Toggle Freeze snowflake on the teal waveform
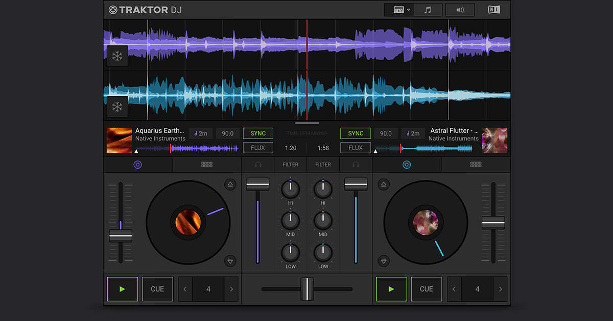 pyautogui.click(x=117, y=107)
